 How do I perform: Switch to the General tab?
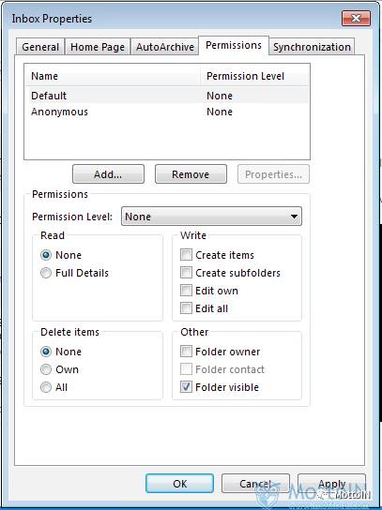(40, 47)
